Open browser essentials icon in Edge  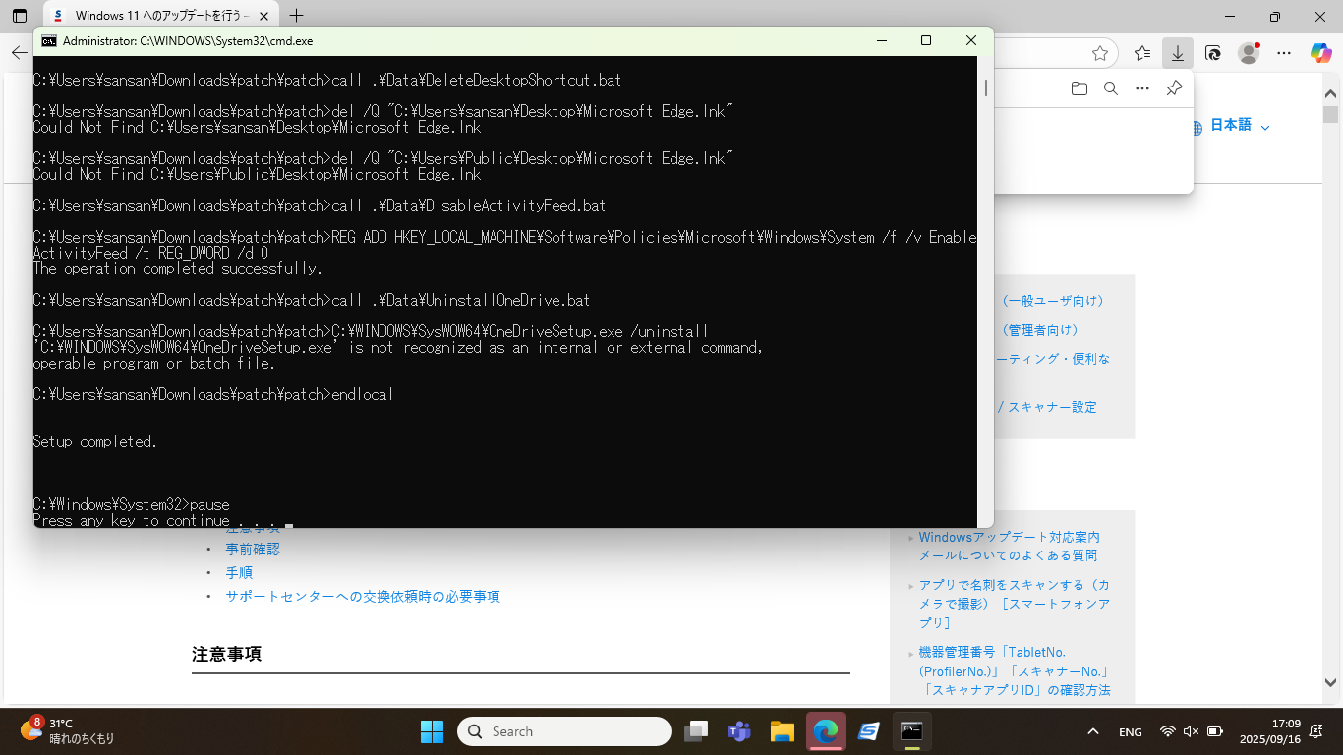(x=1213, y=53)
